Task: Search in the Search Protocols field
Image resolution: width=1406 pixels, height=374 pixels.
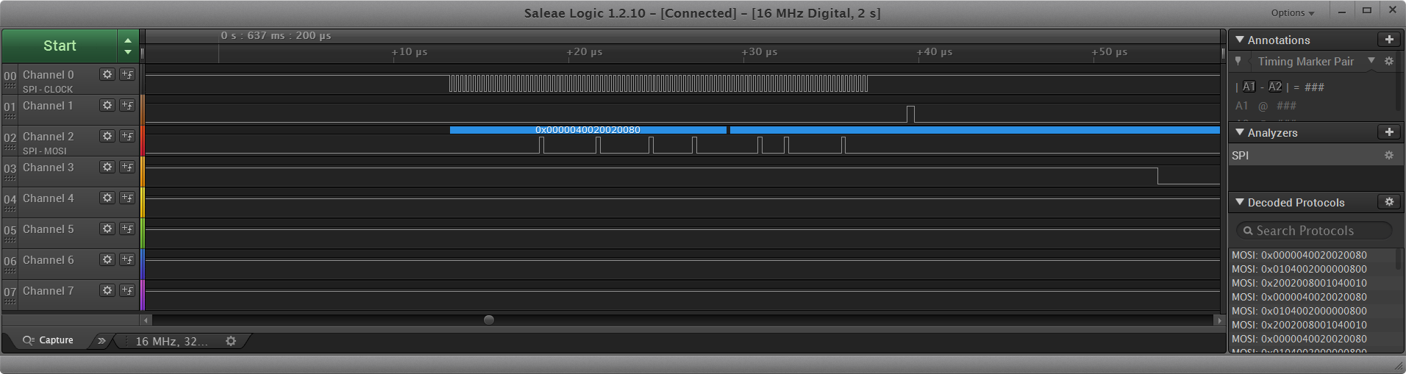Action: [1313, 231]
